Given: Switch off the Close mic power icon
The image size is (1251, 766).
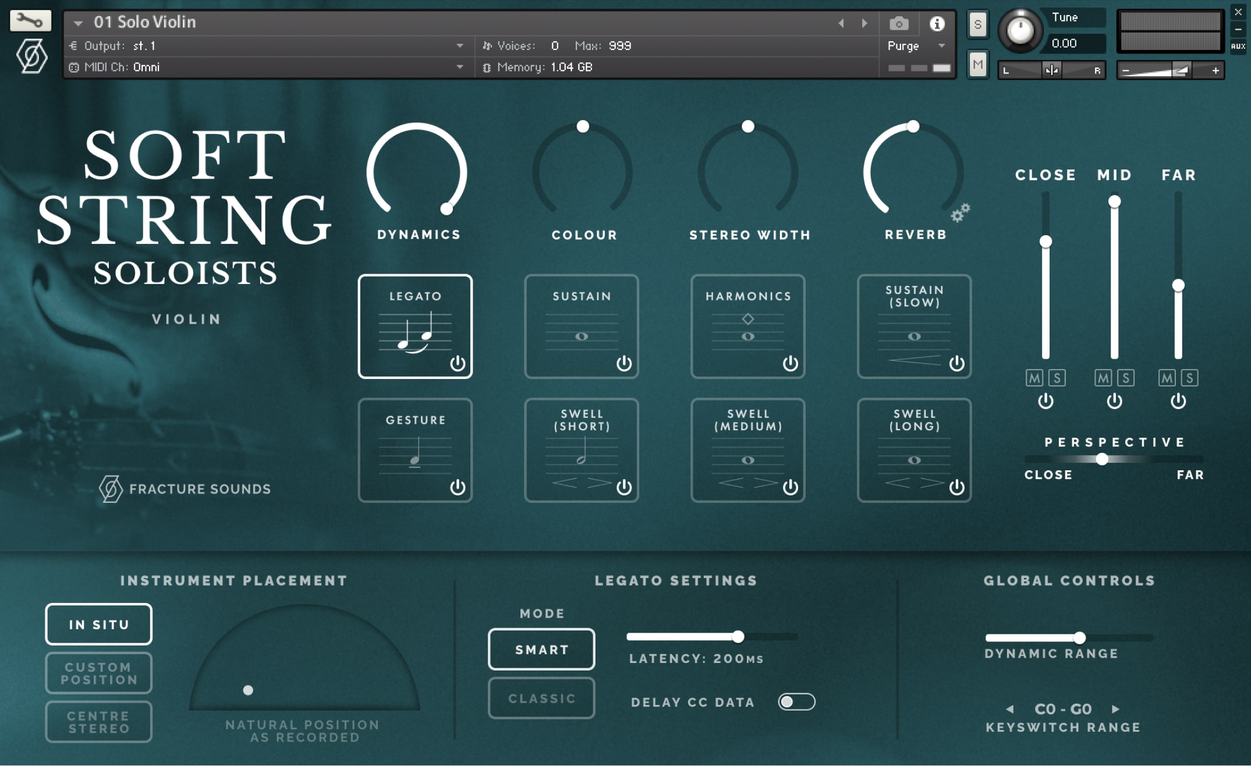Looking at the screenshot, I should point(1046,401).
